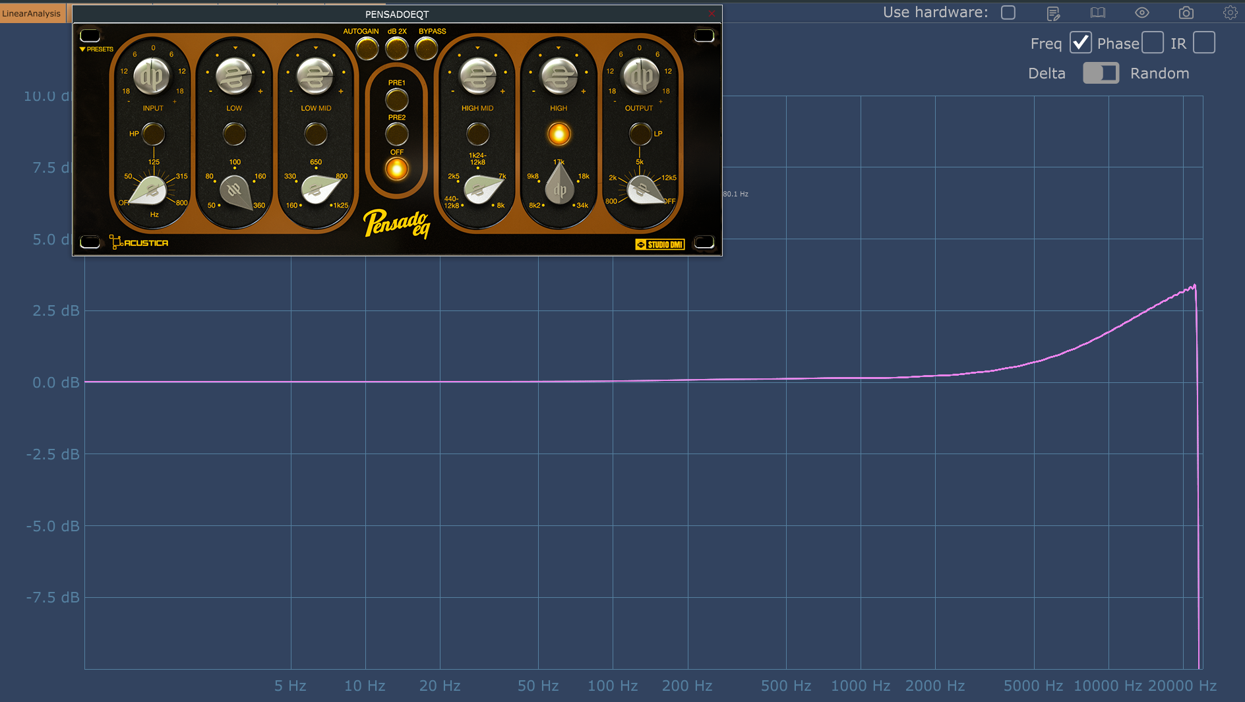Click the HIGH band gain knob
Screen dimensions: 1245x702
click(559, 76)
